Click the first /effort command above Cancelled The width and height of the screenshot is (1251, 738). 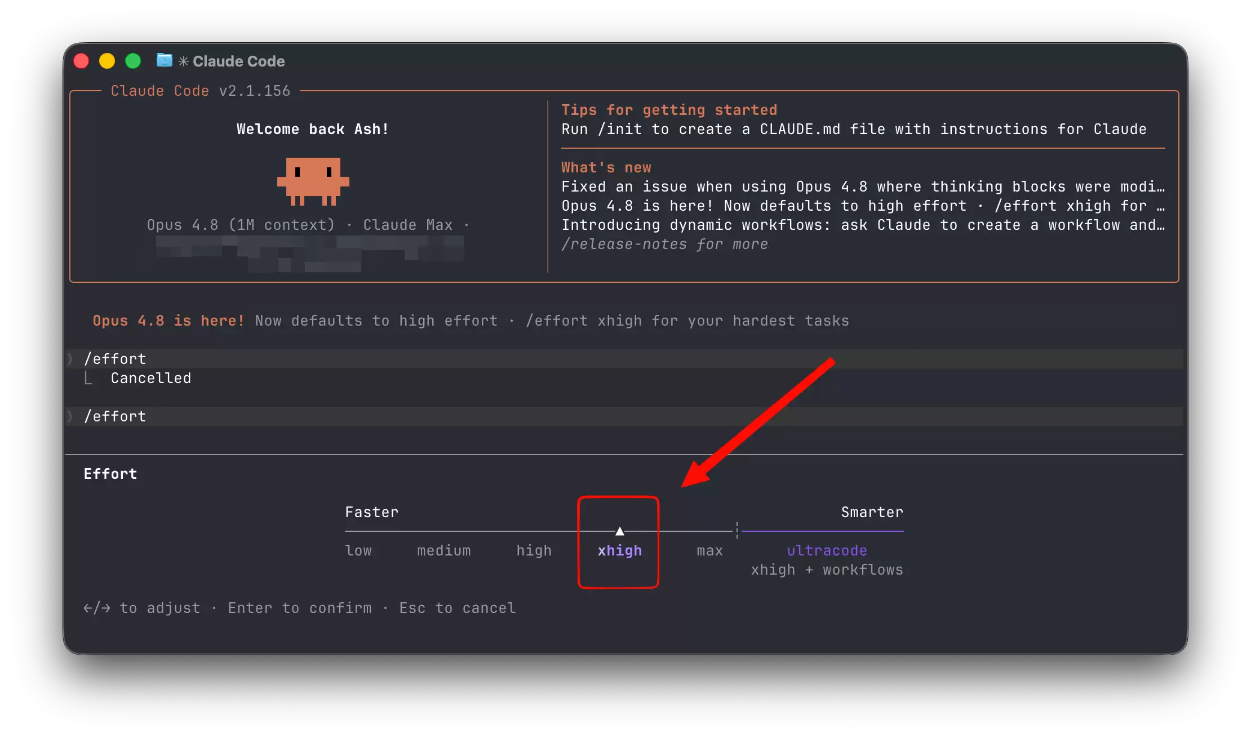click(x=624, y=359)
